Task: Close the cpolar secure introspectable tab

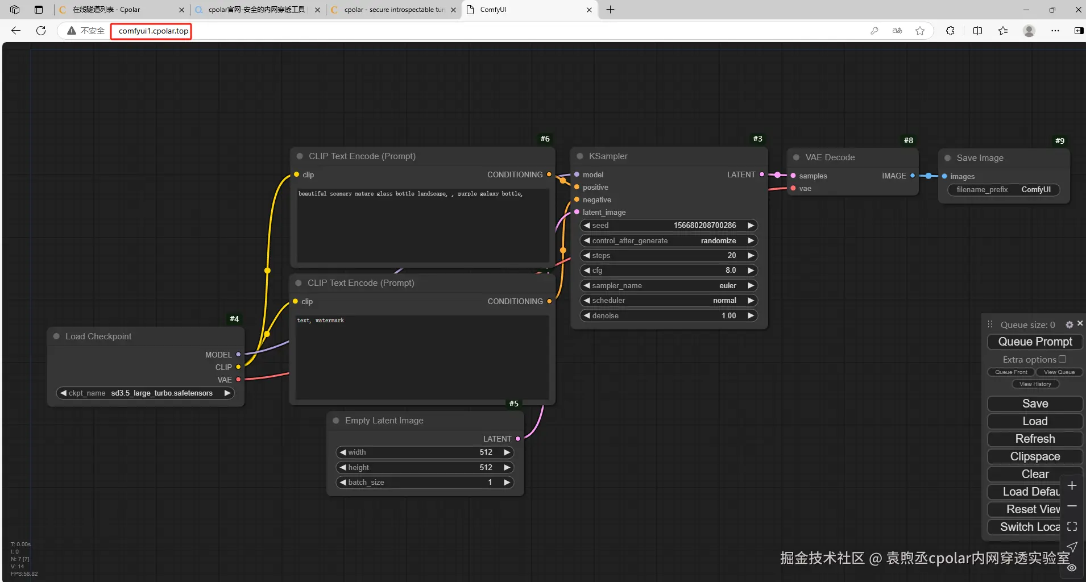Action: (x=453, y=10)
